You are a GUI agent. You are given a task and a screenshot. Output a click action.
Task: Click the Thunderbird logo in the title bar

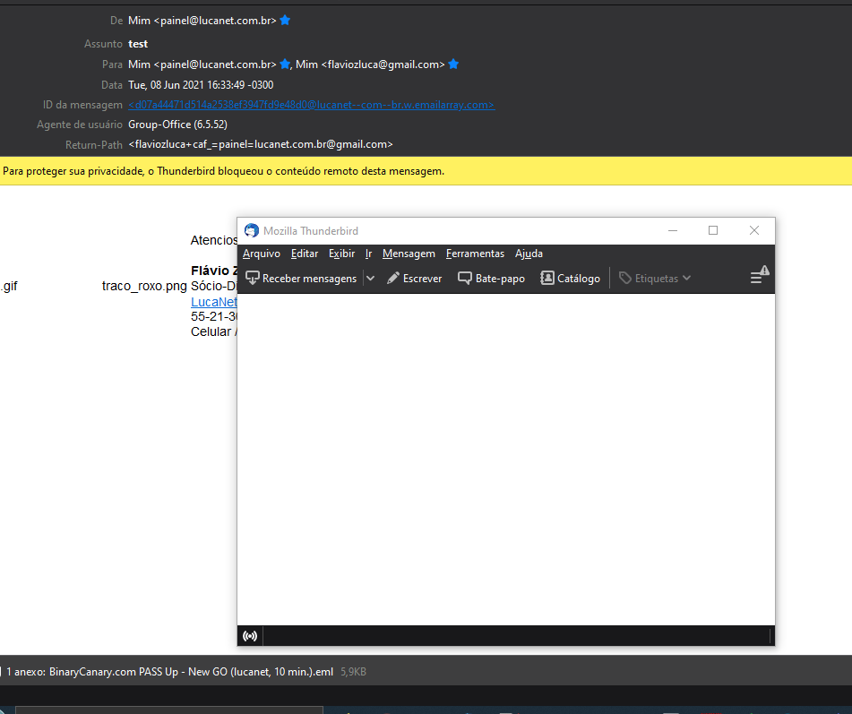251,230
